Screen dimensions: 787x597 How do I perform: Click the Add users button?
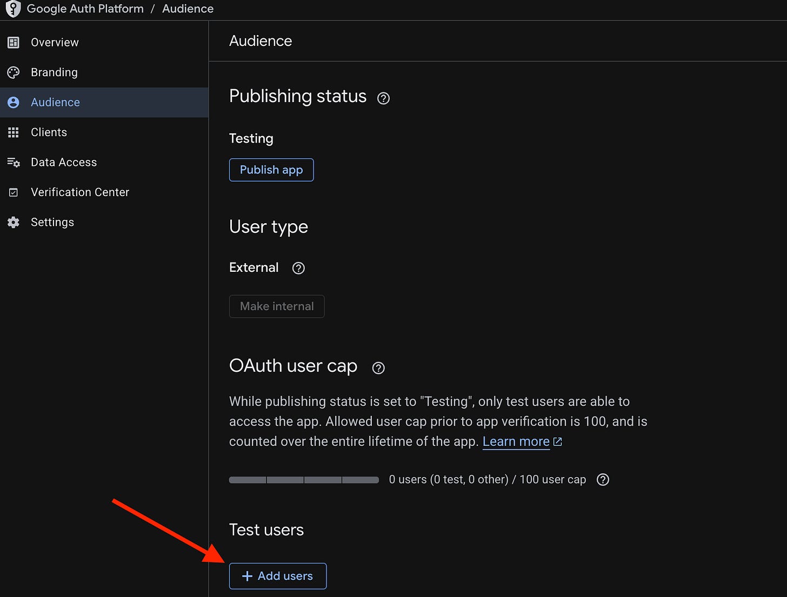[278, 576]
